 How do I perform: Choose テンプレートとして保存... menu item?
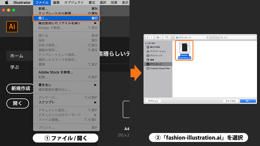click(66, 55)
